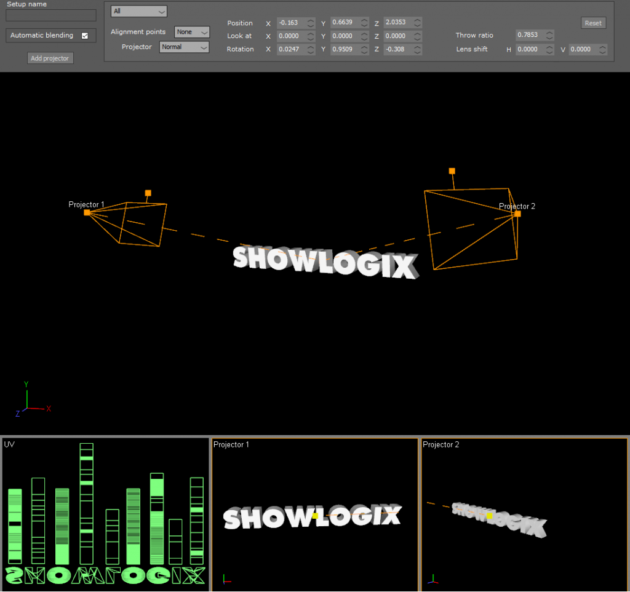Click the SHOWLOGIX wireframe text in the UV panel
Viewport: 630px width, 592px height.
105,575
